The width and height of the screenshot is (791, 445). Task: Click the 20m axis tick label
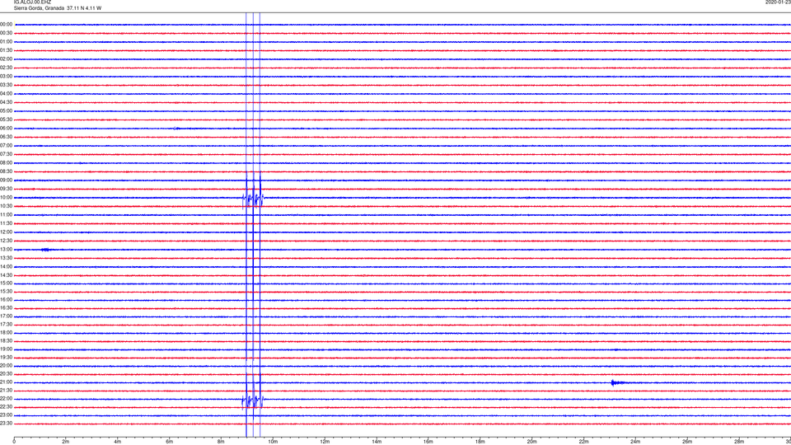point(531,442)
